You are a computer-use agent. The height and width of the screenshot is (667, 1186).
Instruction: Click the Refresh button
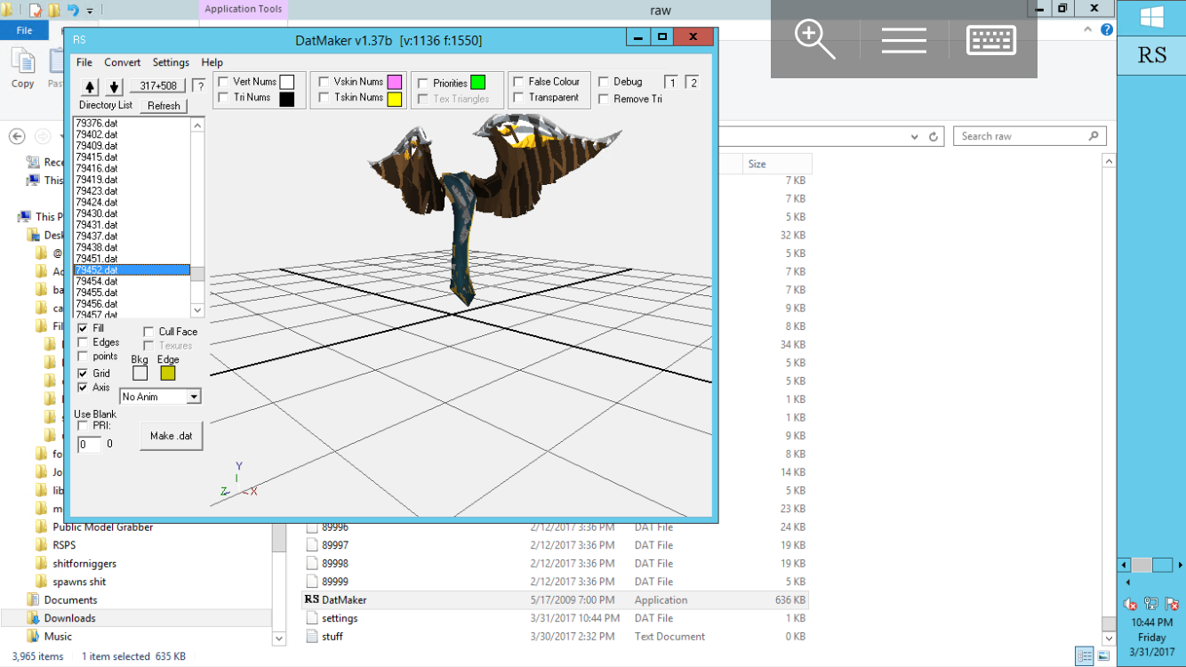tap(164, 106)
